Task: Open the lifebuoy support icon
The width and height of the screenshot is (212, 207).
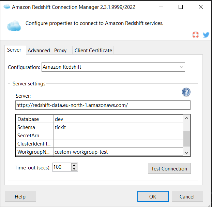Action: (196, 35)
